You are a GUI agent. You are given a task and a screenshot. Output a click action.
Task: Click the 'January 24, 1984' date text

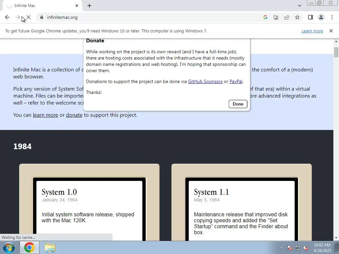click(60, 200)
